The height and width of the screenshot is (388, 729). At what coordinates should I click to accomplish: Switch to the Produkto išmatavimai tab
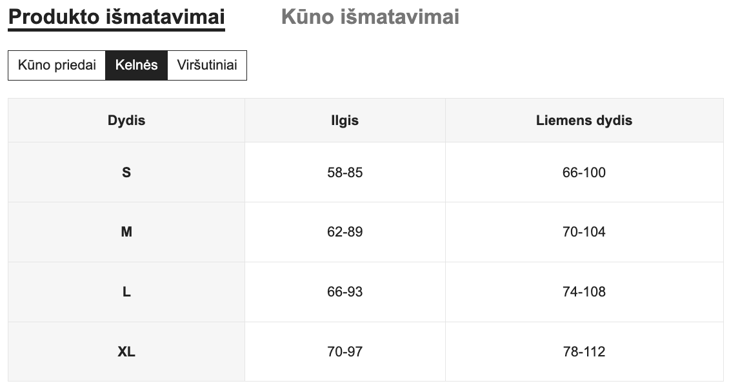pyautogui.click(x=116, y=17)
